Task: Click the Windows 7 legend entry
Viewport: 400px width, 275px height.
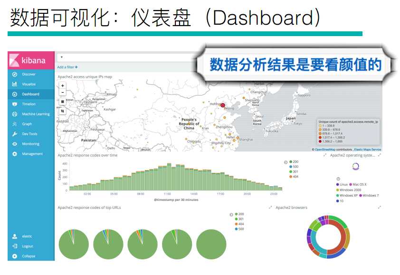Action: click(369, 196)
